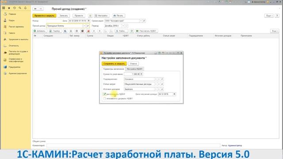Screen dimensions: 283x159
Task: Expand Статья затрат dropdown in dialog
Action: (x=156, y=84)
